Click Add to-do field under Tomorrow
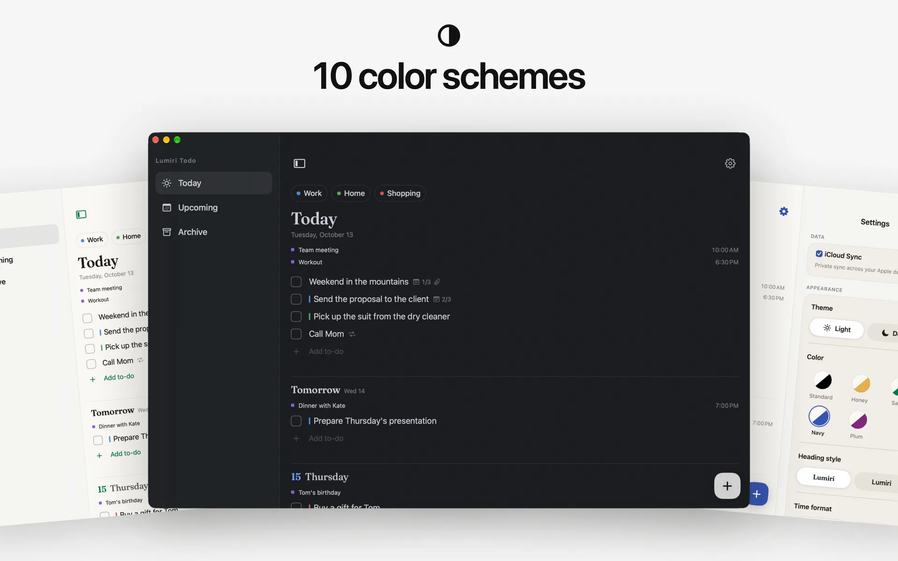The image size is (898, 561). point(326,439)
